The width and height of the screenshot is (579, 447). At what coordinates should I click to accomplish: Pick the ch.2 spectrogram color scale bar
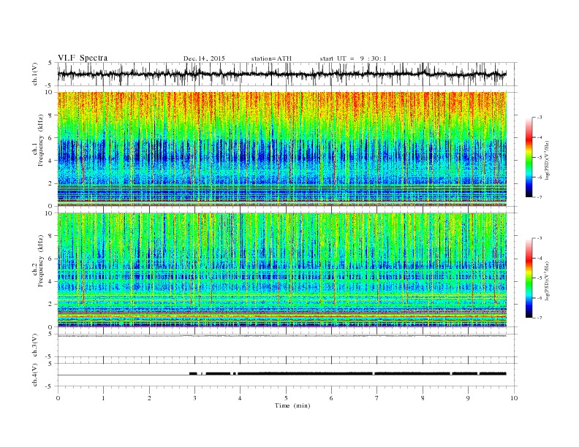click(529, 278)
